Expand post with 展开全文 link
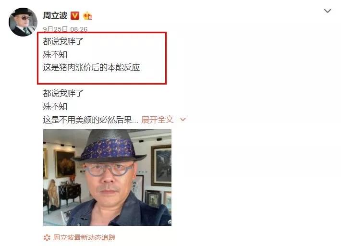Screen dimensions: 341x246 tap(158, 120)
